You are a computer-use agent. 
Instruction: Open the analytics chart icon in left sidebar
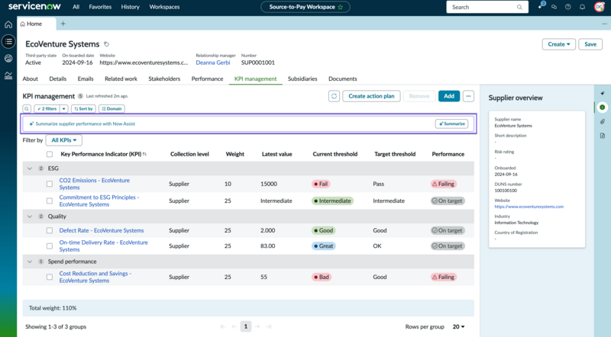[x=8, y=75]
